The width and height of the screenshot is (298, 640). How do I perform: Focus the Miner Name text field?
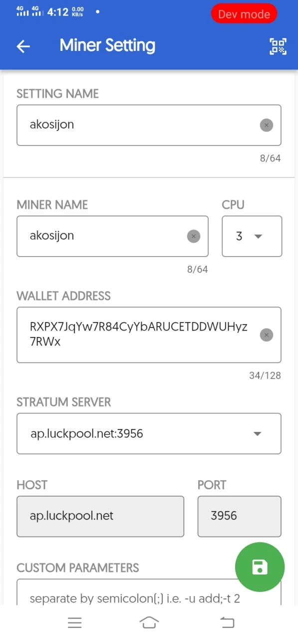112,236
